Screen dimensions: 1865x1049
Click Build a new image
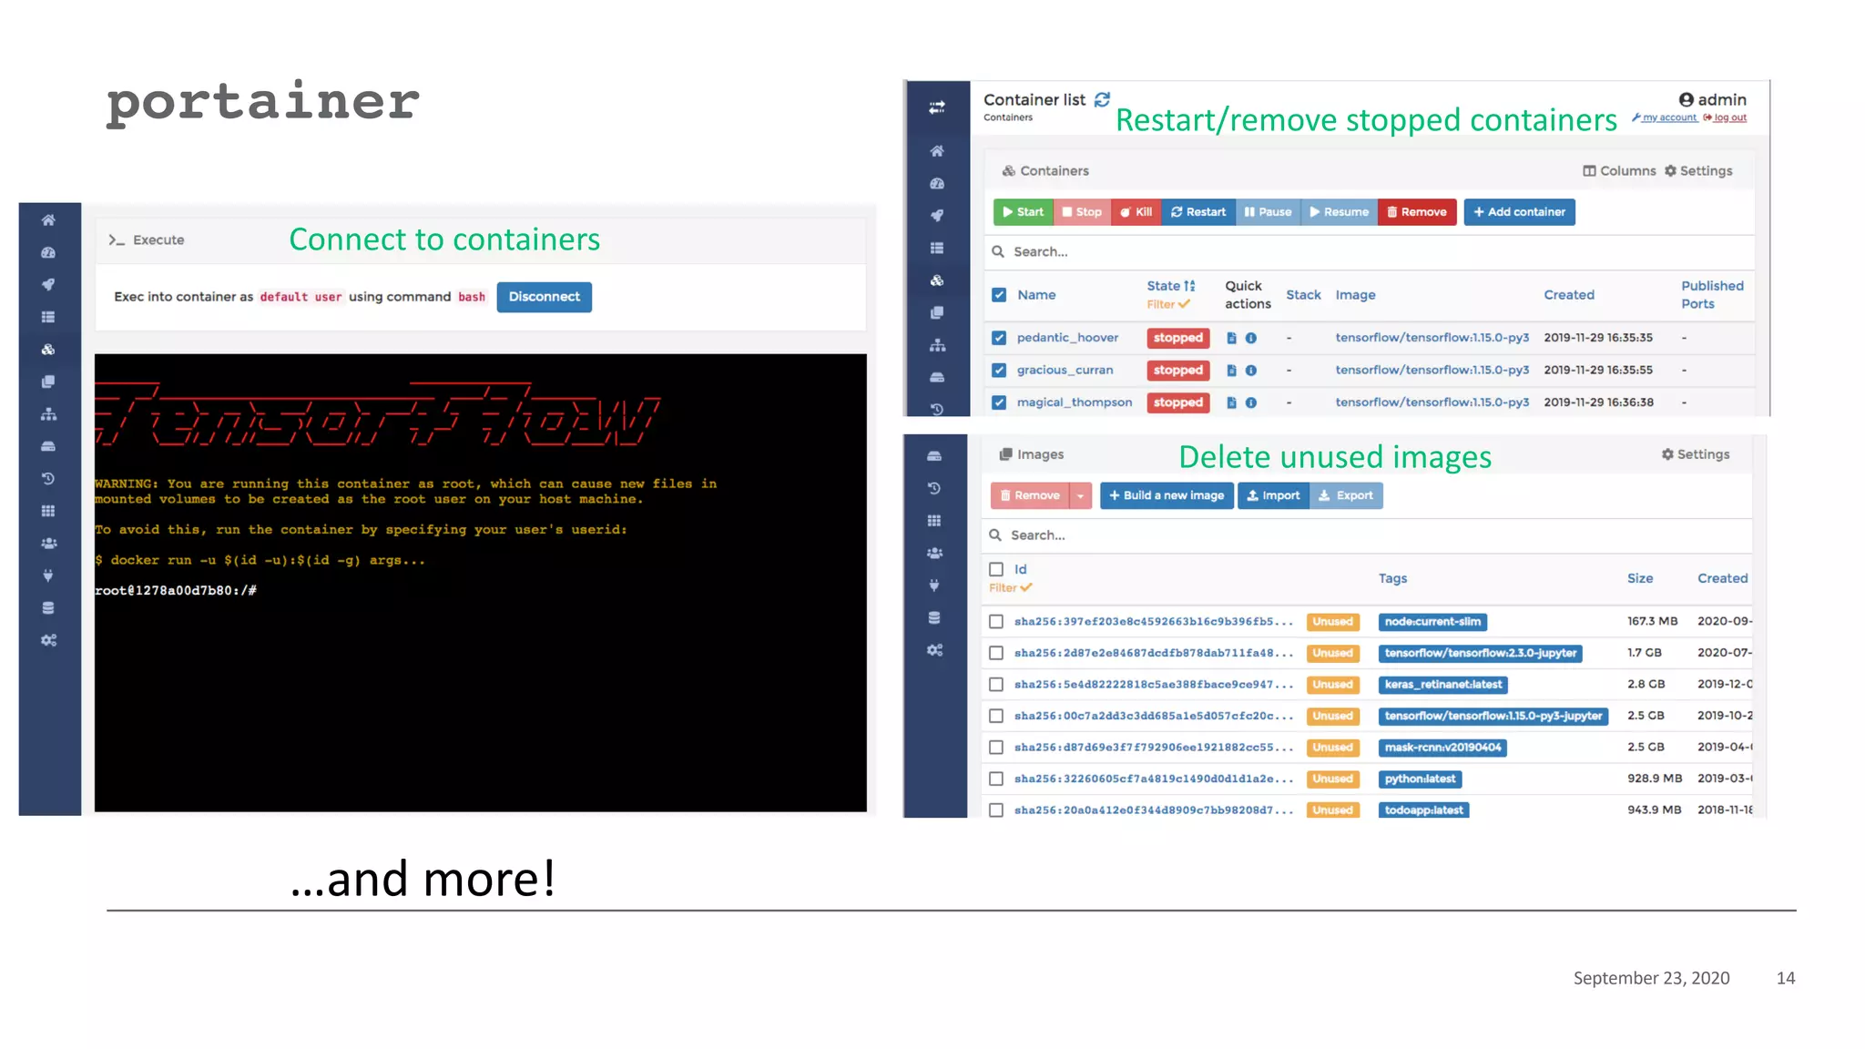click(x=1167, y=495)
